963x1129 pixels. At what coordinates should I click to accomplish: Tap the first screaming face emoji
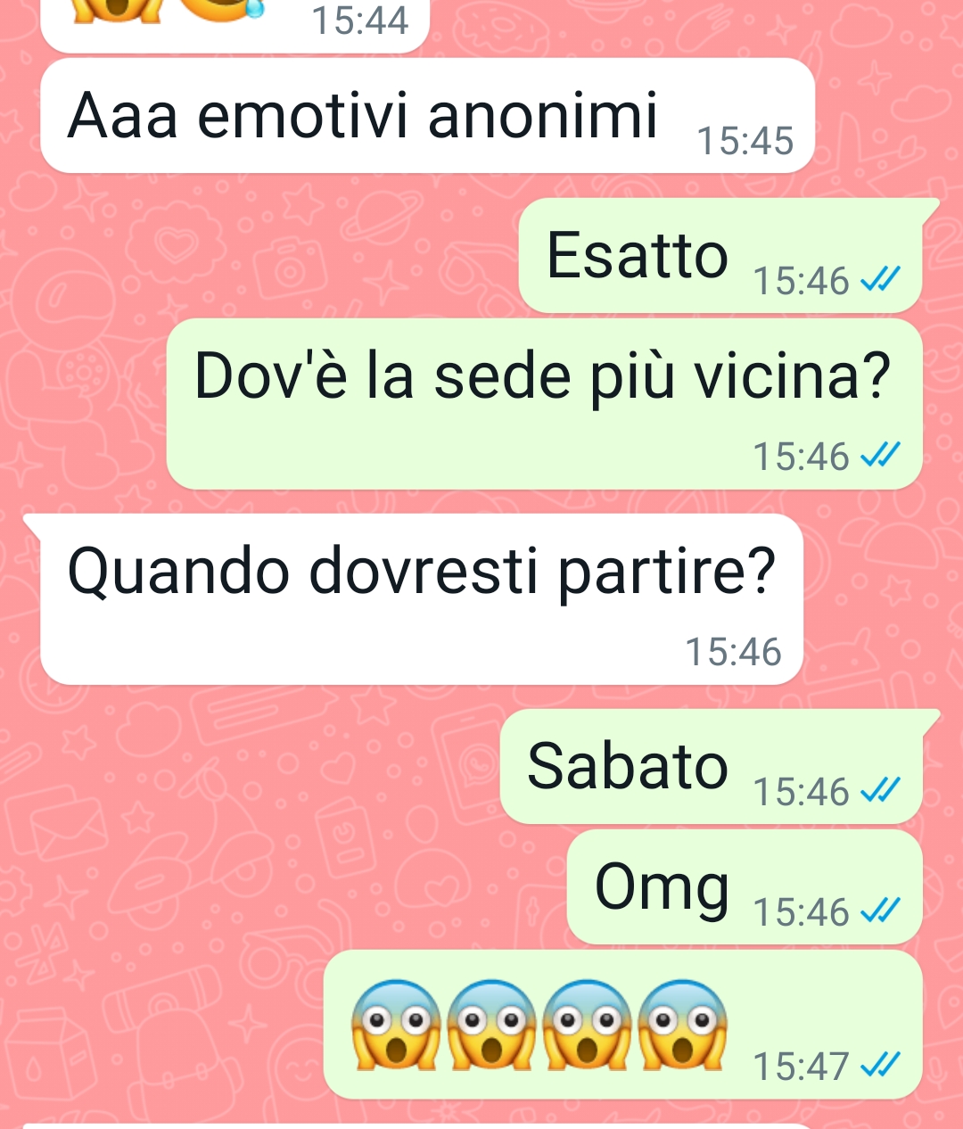tap(395, 1025)
